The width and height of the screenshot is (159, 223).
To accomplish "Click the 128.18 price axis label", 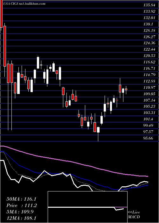I will (x=149, y=31).
